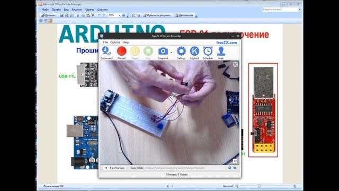Click the zoom in magnifier icon
Viewport: 339px width, 191px height.
[295, 186]
